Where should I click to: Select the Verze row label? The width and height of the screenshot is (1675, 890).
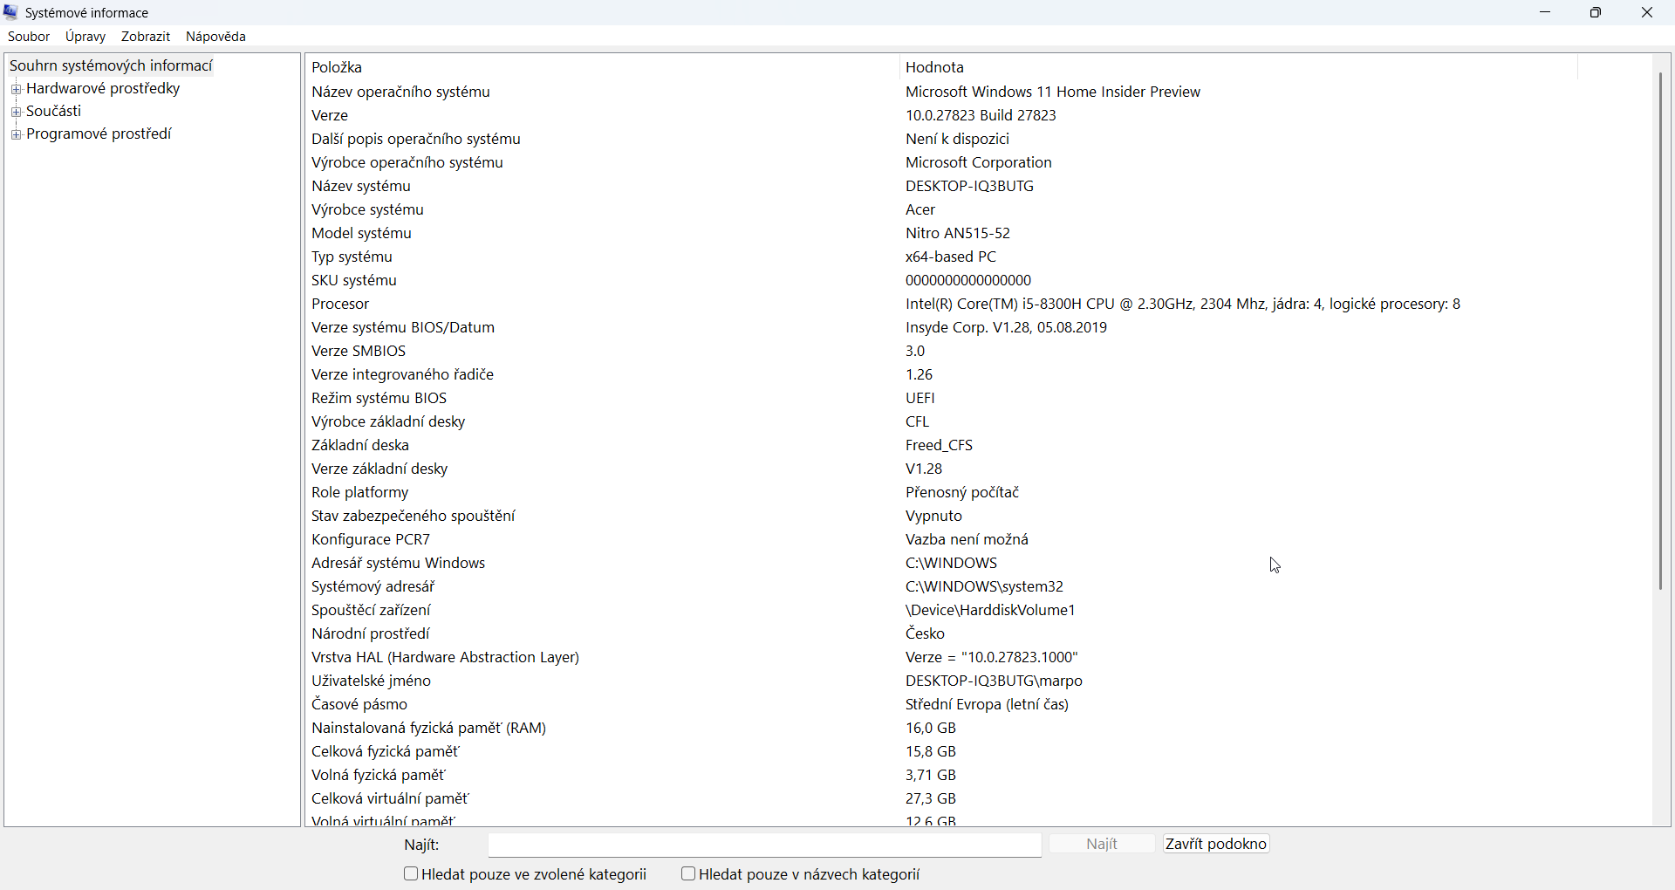(x=330, y=115)
